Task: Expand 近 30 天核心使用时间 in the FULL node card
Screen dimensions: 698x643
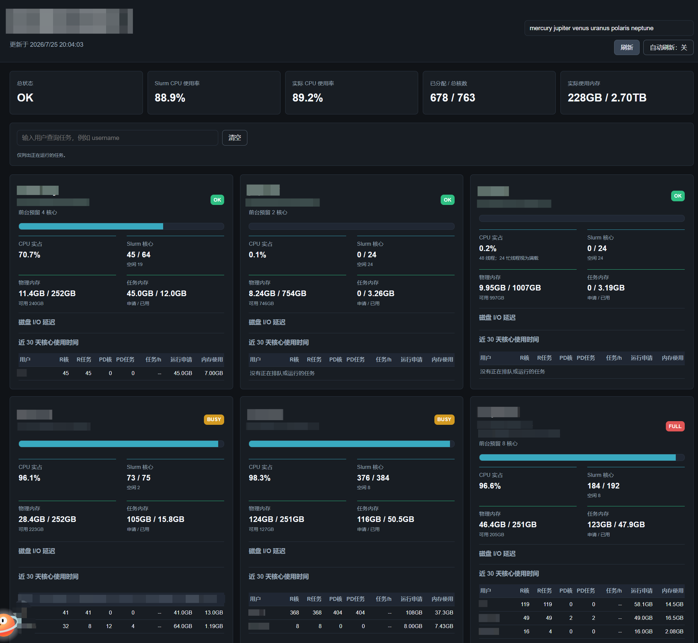Action: [509, 573]
